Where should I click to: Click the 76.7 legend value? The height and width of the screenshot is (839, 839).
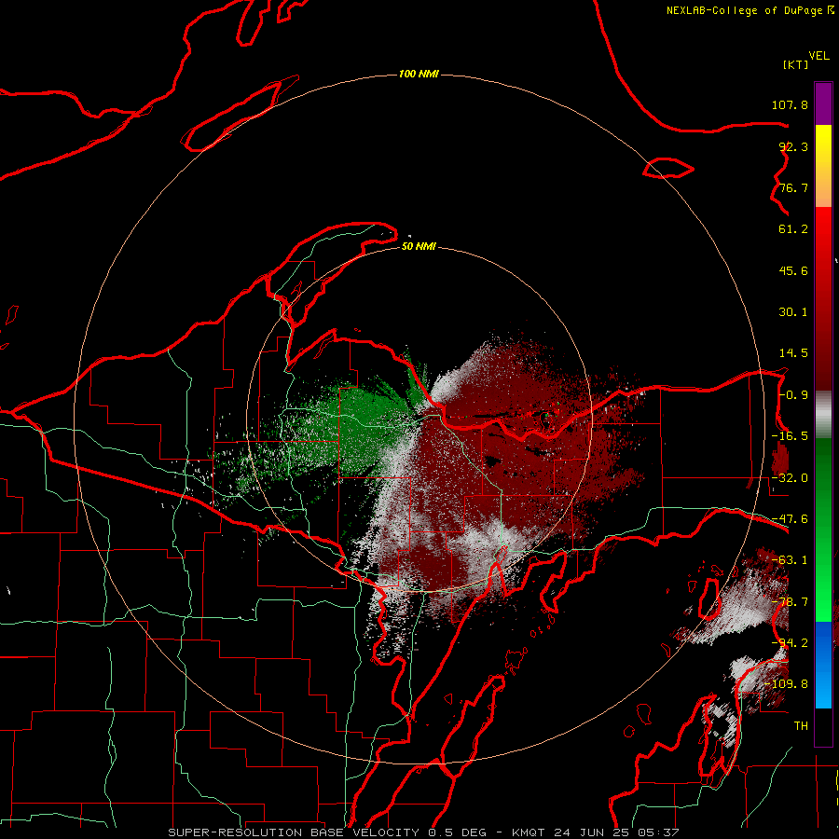click(x=793, y=187)
